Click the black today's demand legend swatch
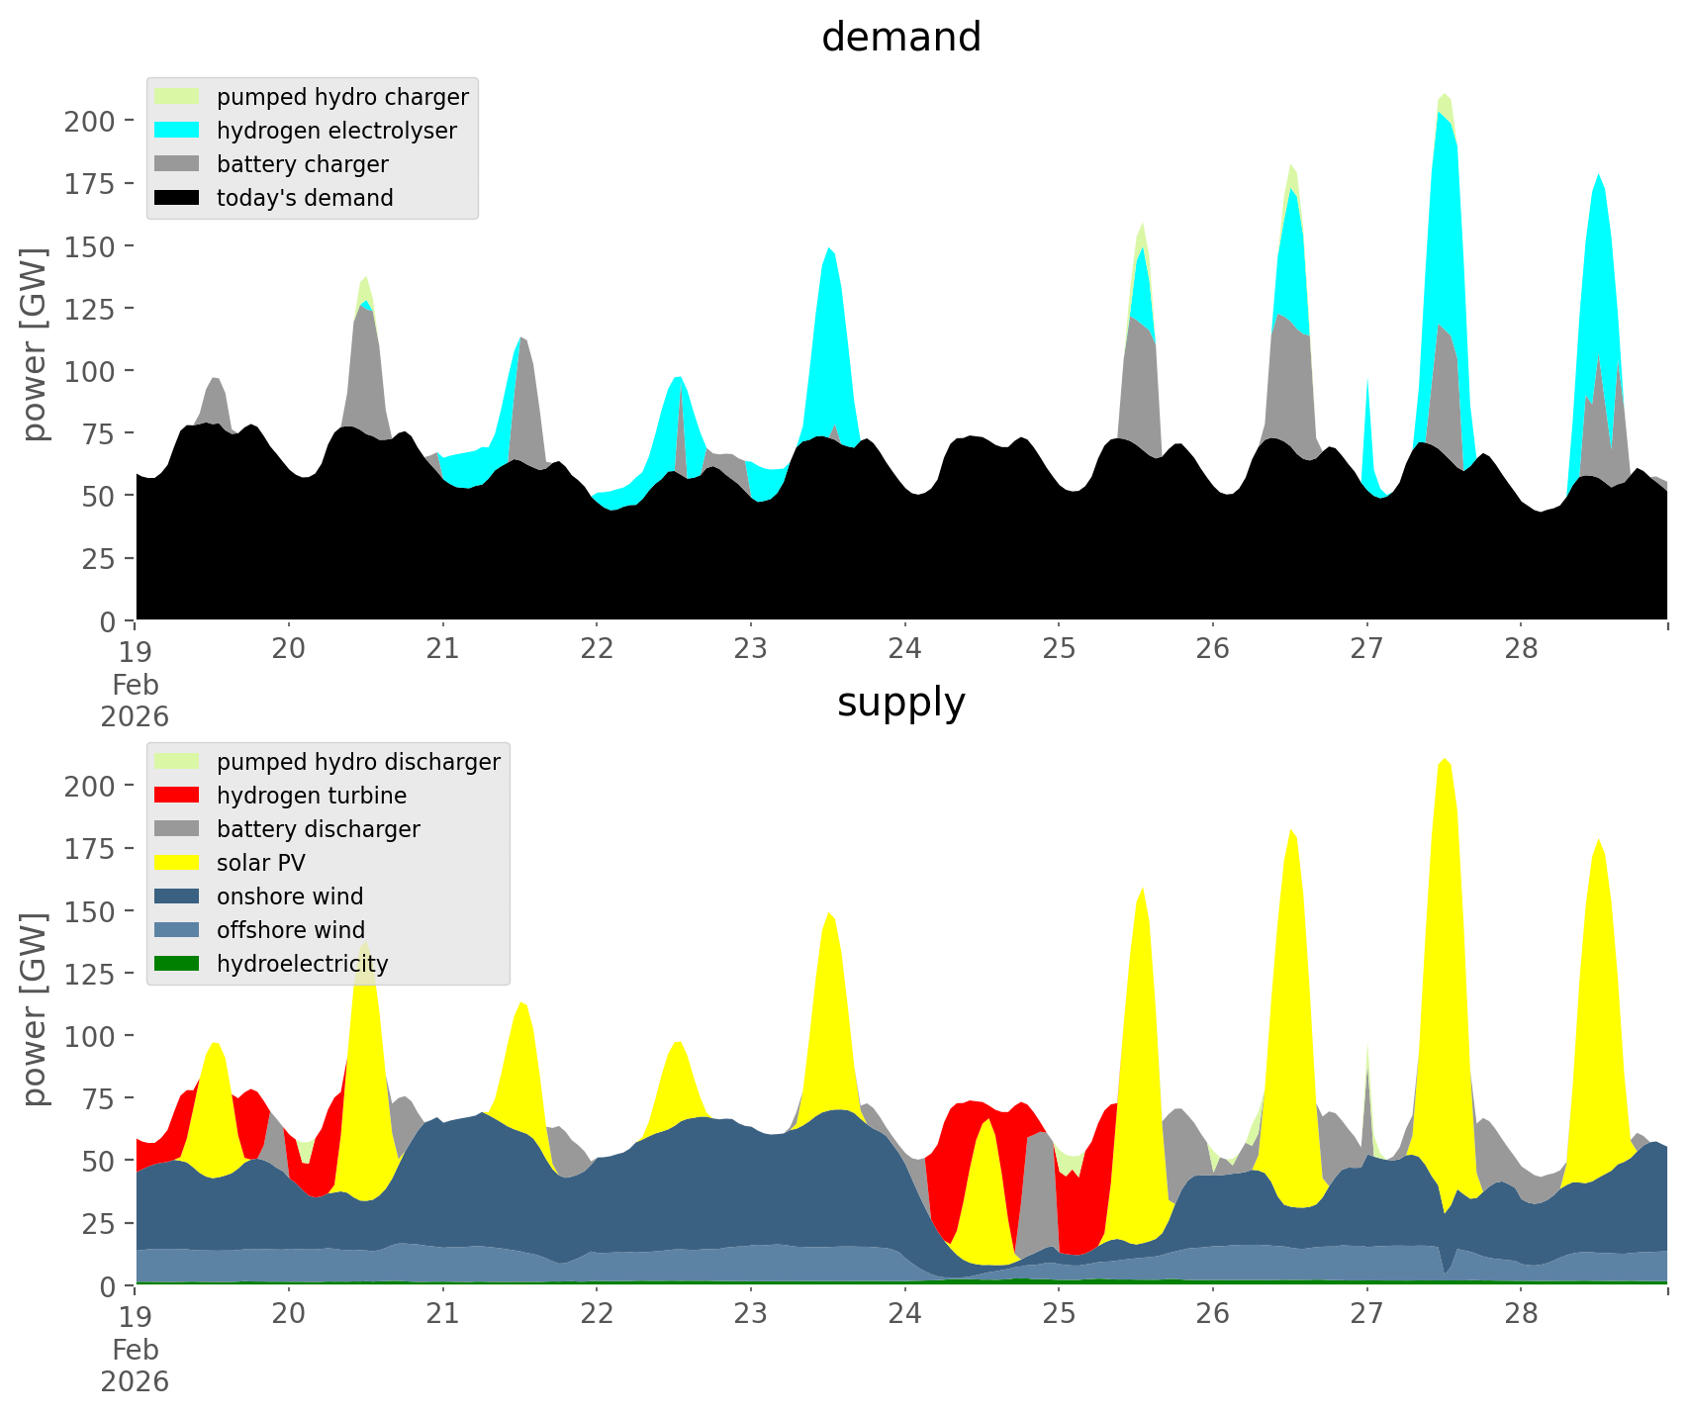 point(177,198)
